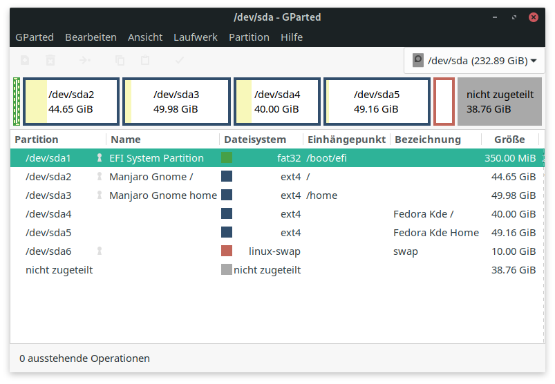The width and height of the screenshot is (555, 384).
Task: Click the green fat32 color swatch
Action: (227, 158)
